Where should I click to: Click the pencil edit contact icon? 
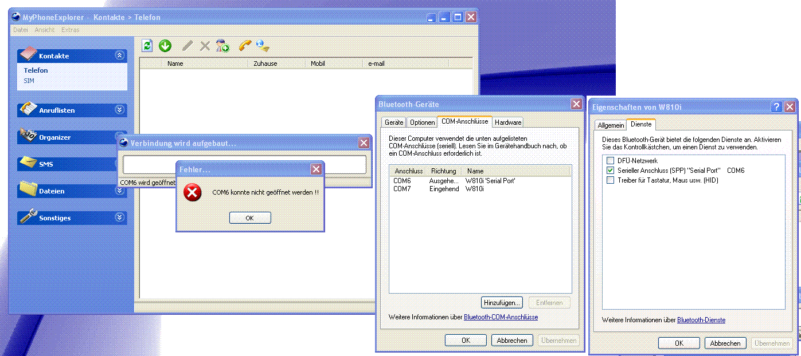pos(187,46)
